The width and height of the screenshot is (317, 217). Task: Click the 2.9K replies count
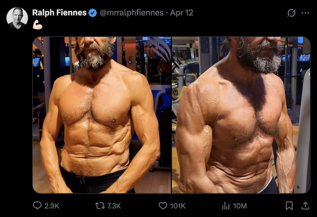(52, 206)
